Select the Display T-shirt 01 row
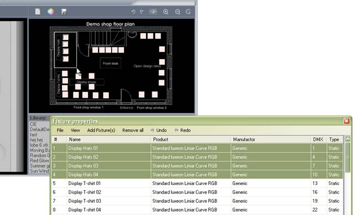 [x=197, y=183]
